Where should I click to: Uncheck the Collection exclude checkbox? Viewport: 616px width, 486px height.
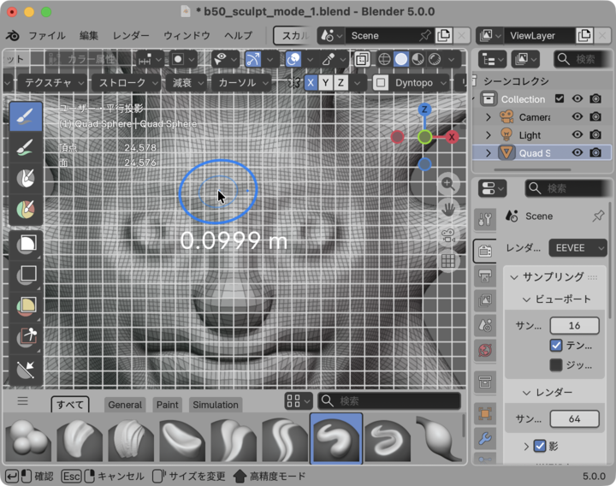[x=560, y=98]
